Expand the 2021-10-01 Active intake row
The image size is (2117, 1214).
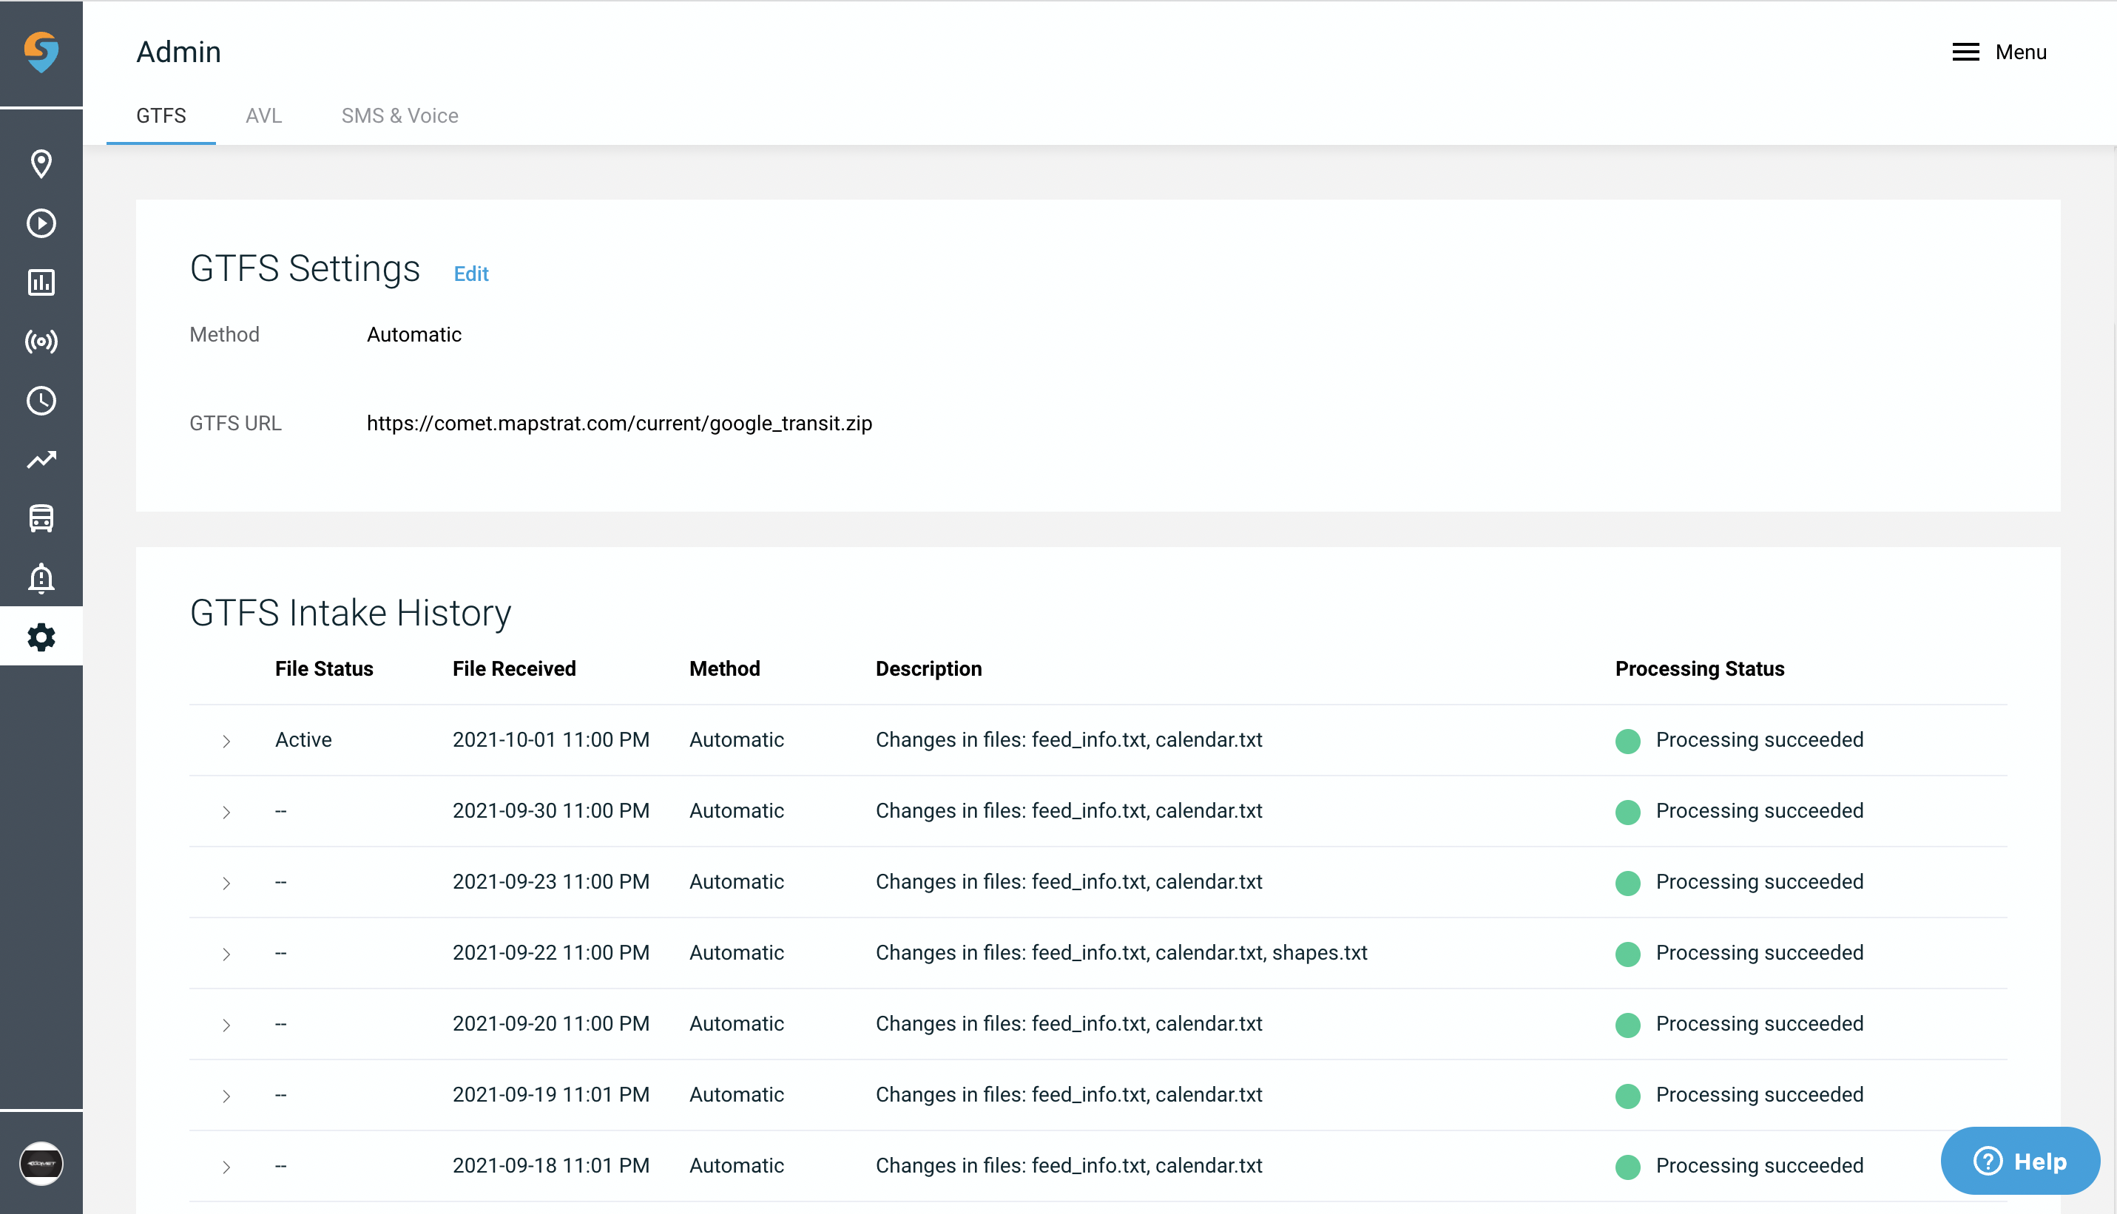pyautogui.click(x=226, y=742)
